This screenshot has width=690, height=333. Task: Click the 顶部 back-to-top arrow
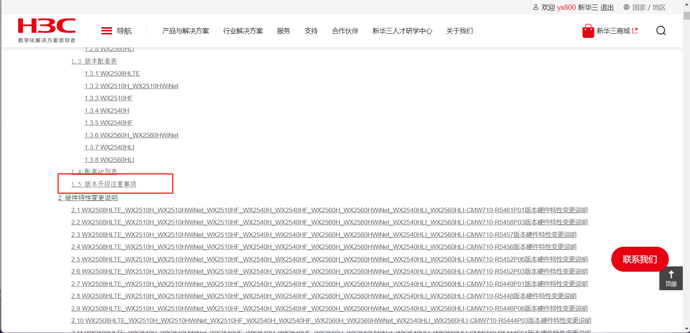[671, 279]
